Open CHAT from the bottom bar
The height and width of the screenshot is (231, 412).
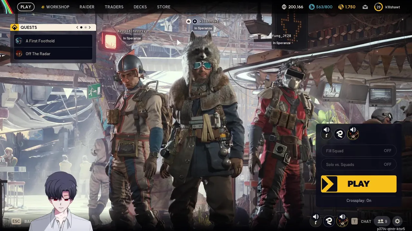(x=366, y=221)
